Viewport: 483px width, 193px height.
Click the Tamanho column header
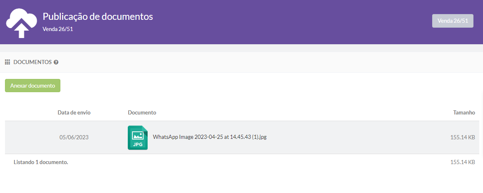click(x=464, y=112)
